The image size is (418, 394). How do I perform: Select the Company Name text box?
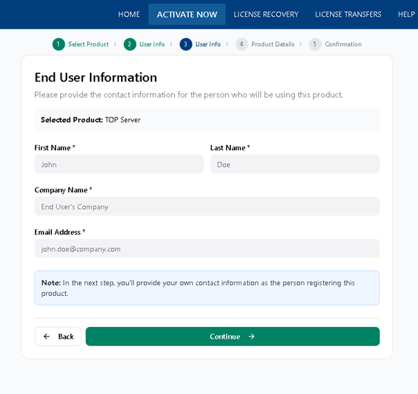tap(207, 207)
